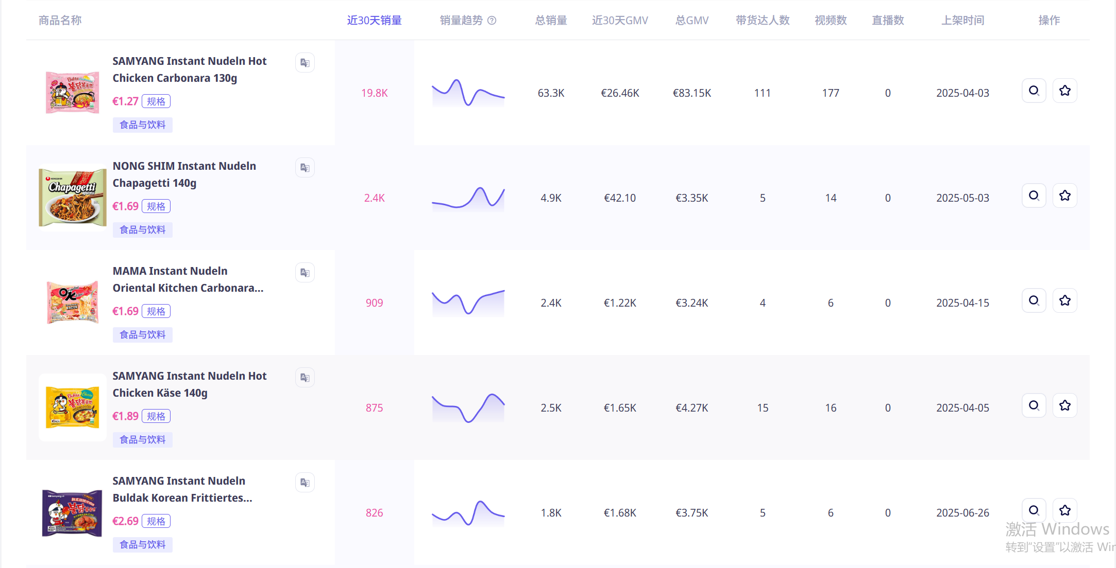Click the 19.8K sales figure link
Screen dimensions: 1116x568
pos(375,93)
